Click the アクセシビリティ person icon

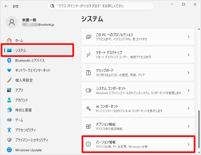[x=9, y=130]
